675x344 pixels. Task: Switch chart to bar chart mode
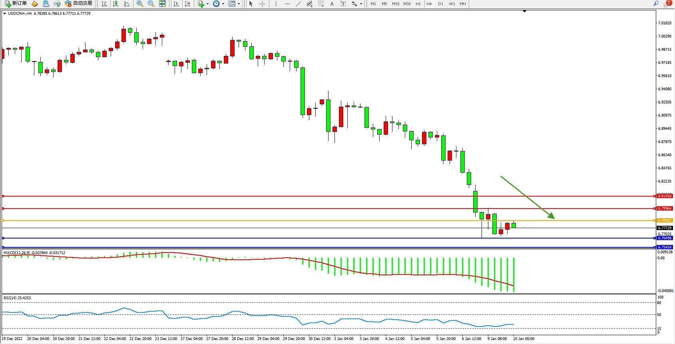coord(104,4)
